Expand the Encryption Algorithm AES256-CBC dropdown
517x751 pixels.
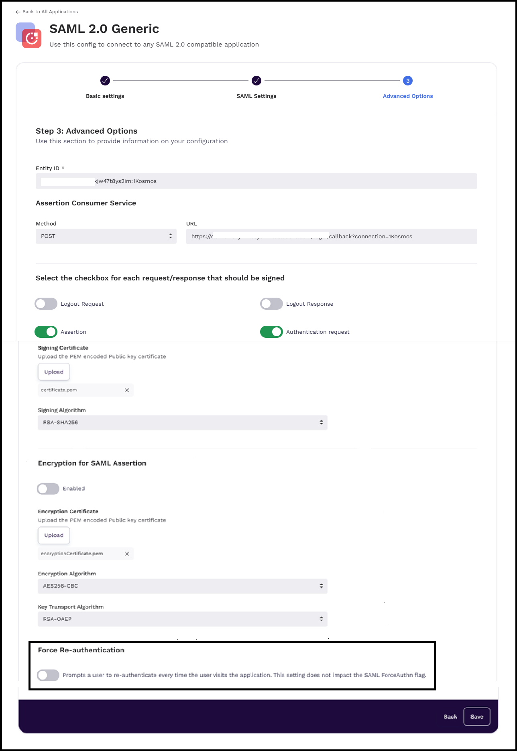pos(183,586)
